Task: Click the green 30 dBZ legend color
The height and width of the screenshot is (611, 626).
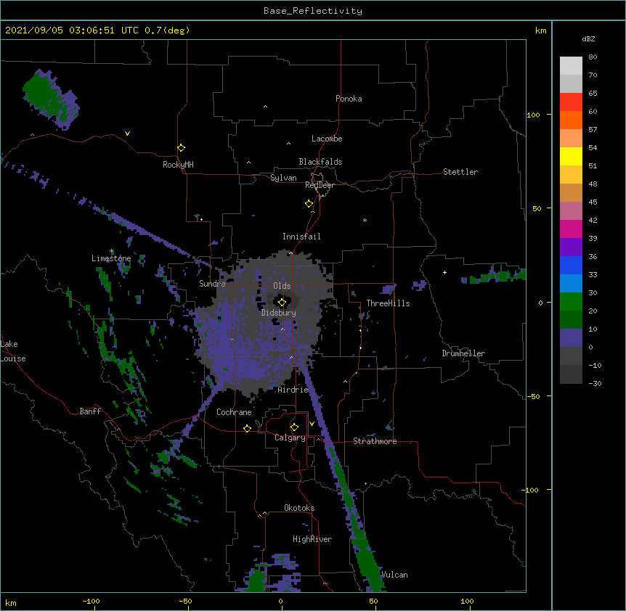Action: (571, 302)
